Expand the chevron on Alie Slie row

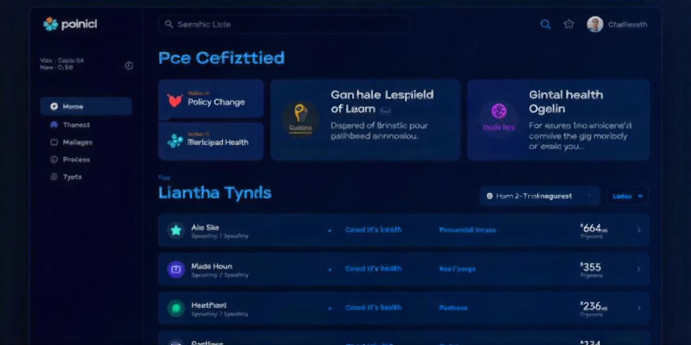[639, 230]
